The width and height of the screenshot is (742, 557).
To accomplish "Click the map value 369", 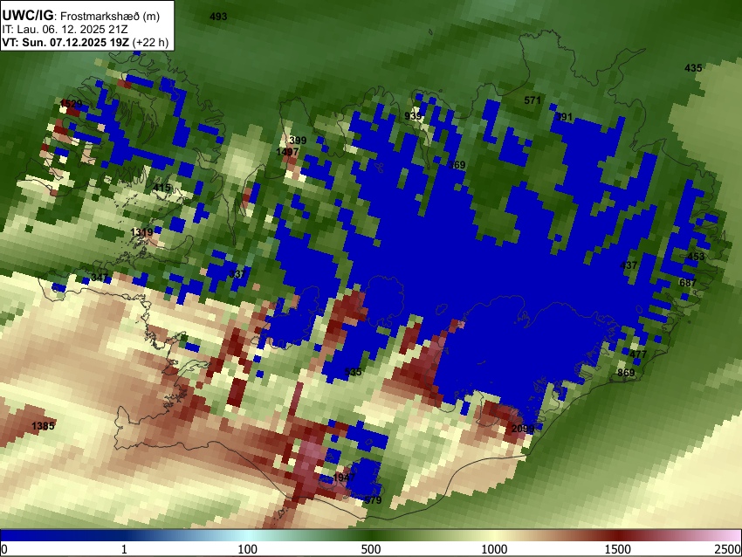I will click(457, 165).
